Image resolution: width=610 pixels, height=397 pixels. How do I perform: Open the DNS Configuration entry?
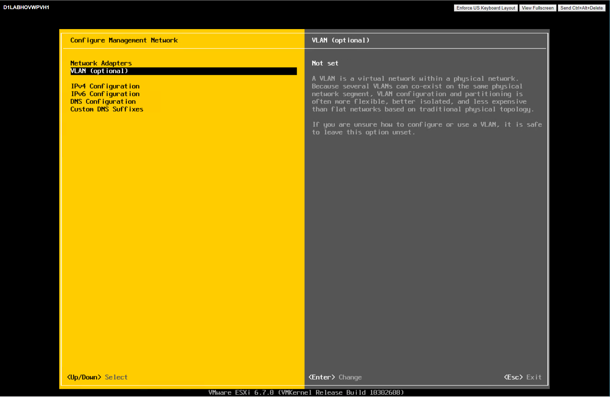click(103, 101)
